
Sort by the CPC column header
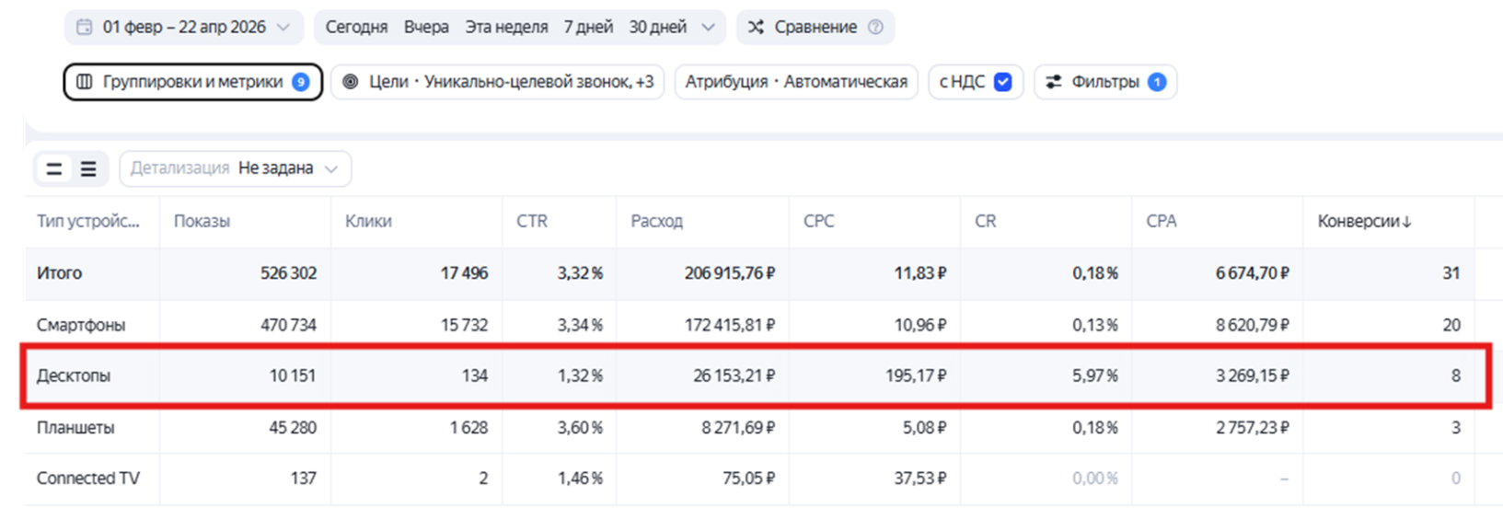818,222
